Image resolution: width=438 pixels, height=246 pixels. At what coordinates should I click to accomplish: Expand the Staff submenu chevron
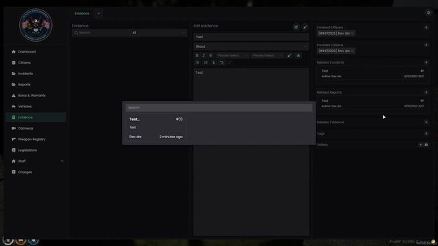click(62, 161)
